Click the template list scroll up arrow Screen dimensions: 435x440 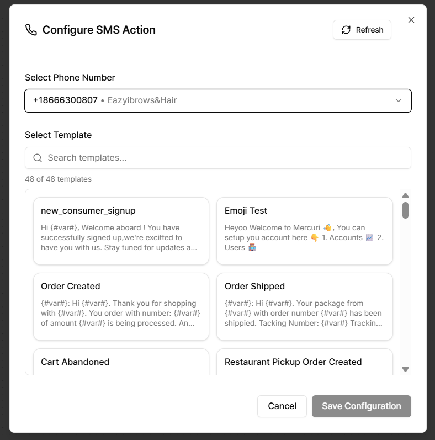[405, 195]
